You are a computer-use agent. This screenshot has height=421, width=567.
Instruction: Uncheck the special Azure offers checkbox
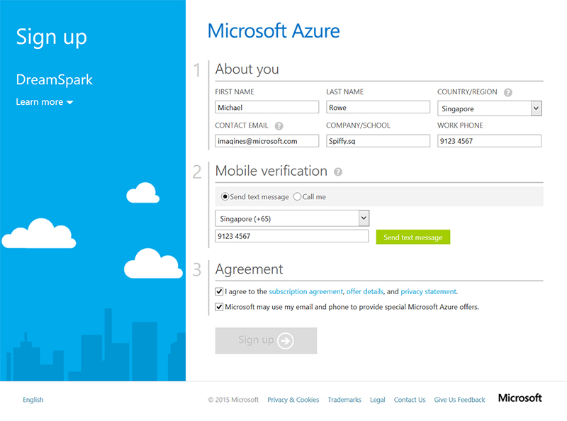[x=219, y=307]
